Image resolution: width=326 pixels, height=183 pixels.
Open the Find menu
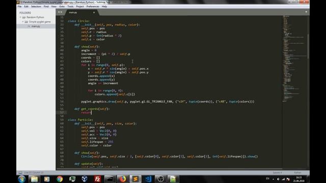tap(46, 7)
